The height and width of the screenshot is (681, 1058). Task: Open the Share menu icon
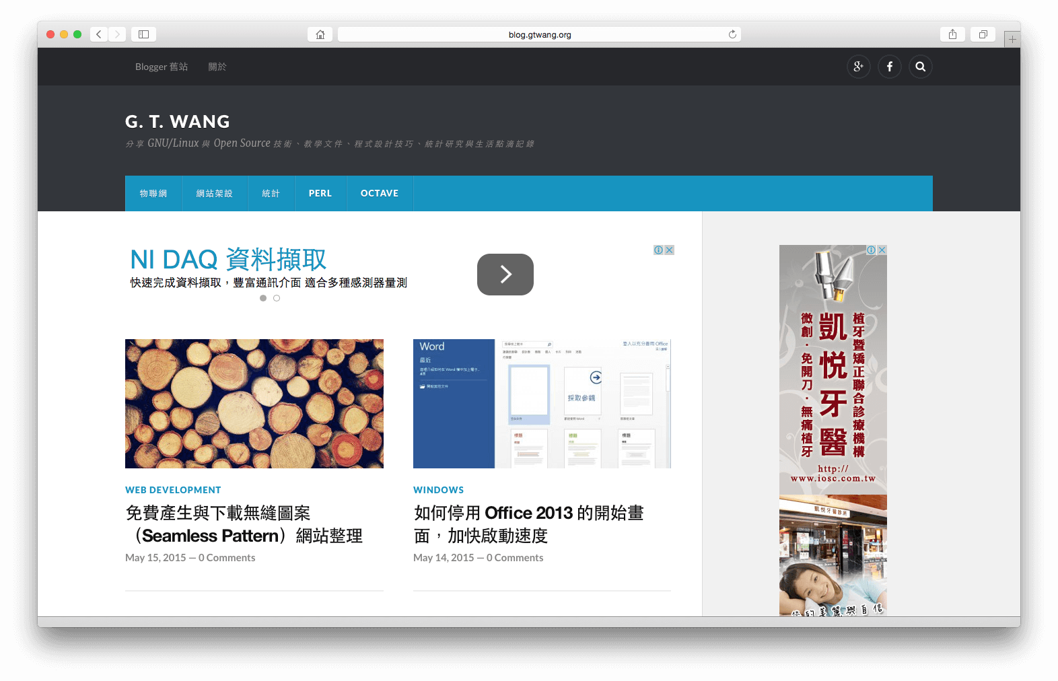[952, 34]
